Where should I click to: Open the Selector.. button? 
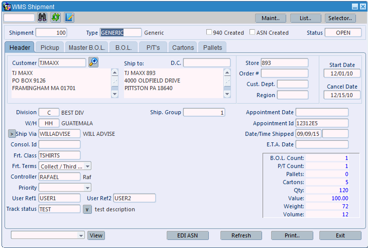pyautogui.click(x=340, y=18)
